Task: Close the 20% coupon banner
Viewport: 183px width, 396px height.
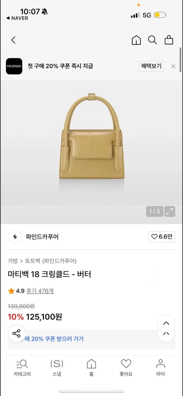Action: tap(173, 66)
